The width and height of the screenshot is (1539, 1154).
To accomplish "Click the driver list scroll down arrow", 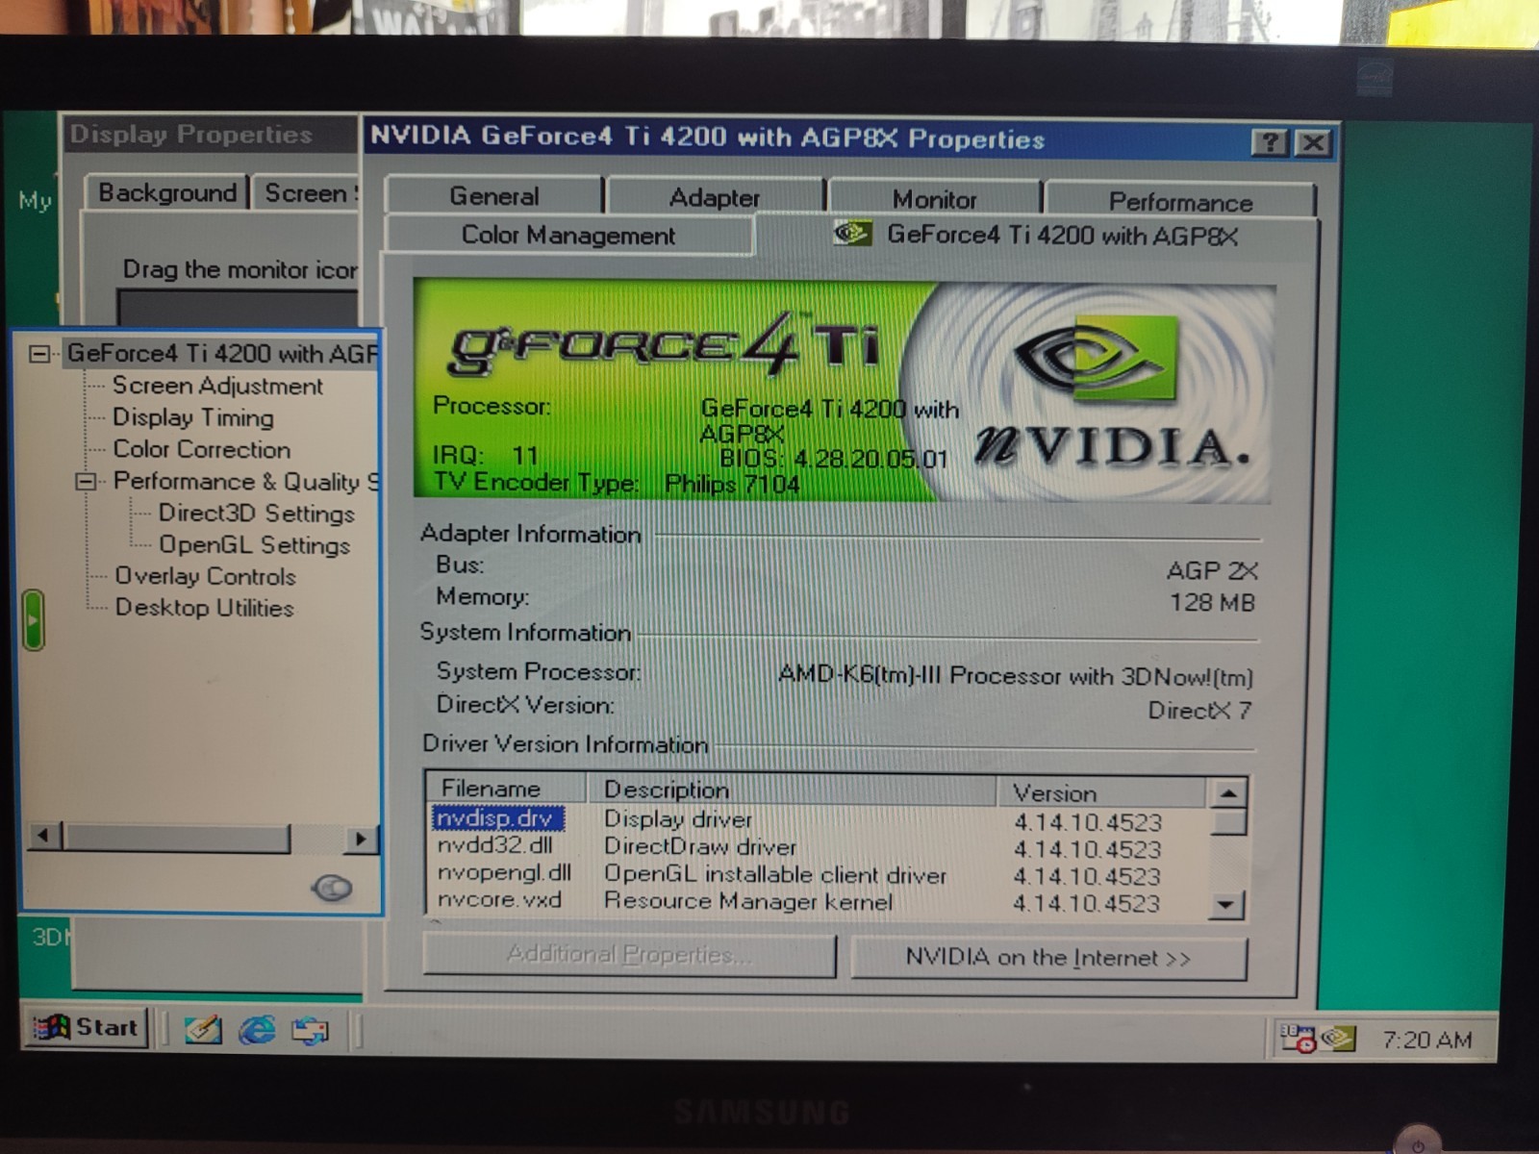I will [1226, 905].
